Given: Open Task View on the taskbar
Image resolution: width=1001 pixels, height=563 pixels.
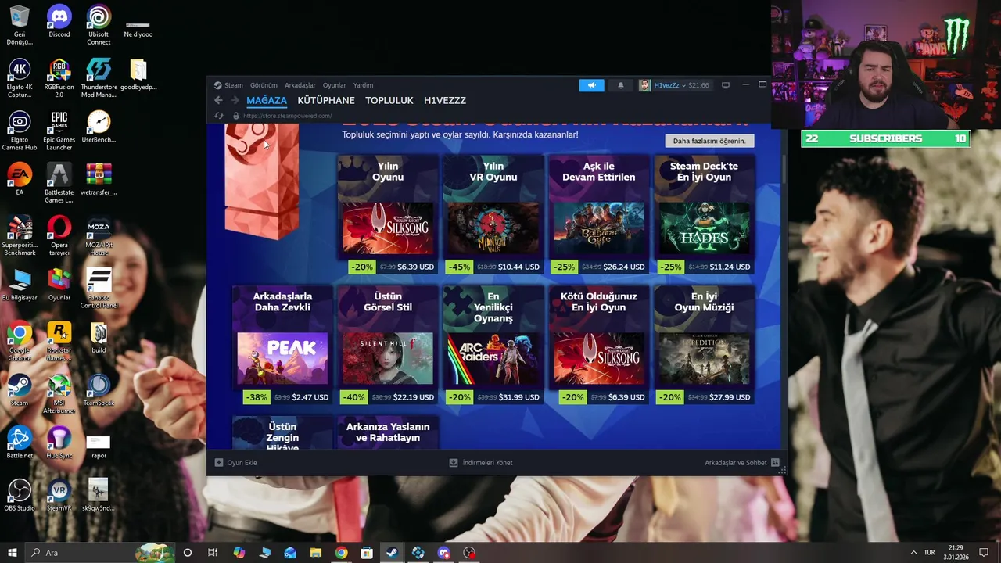Looking at the screenshot, I should (x=213, y=553).
